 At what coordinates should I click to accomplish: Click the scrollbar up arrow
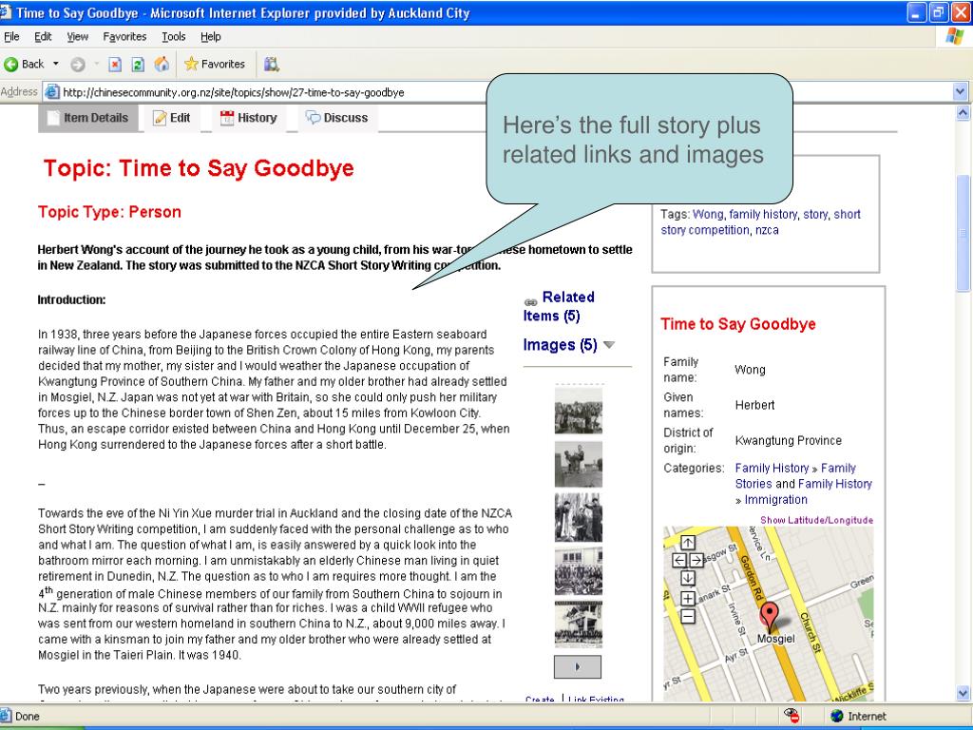(963, 113)
